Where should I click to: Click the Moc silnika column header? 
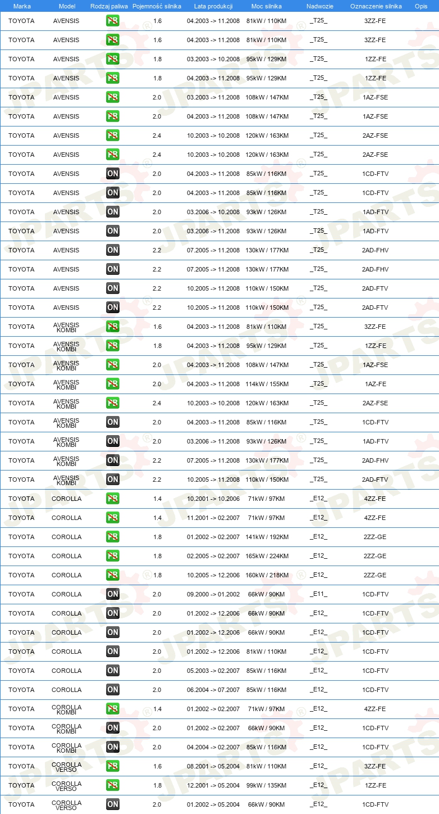(x=267, y=6)
